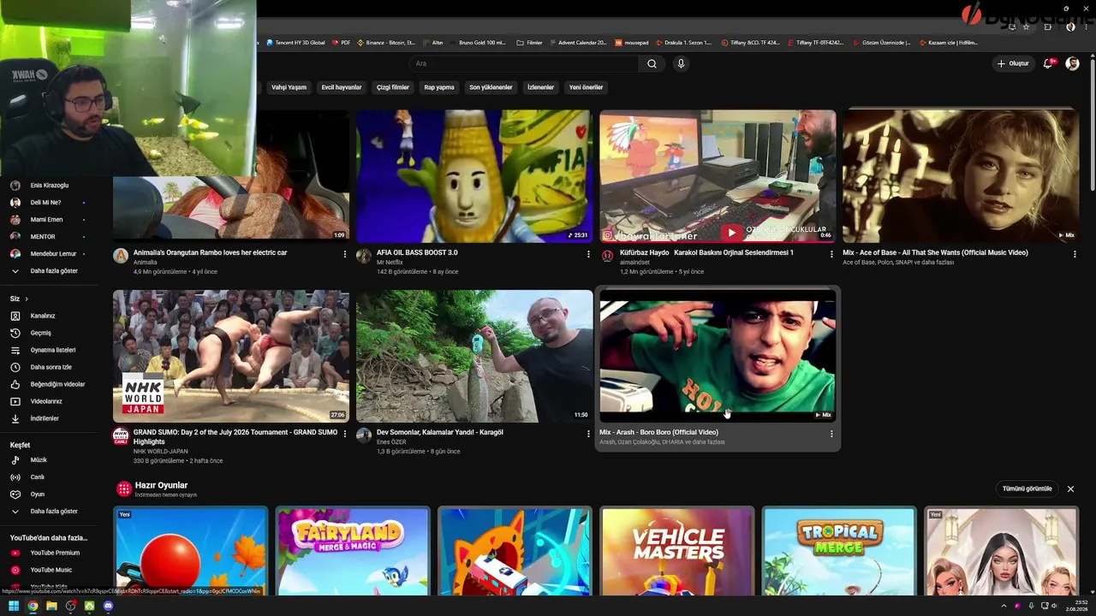Open options menu for Küfürbaz Haydo video

click(831, 254)
